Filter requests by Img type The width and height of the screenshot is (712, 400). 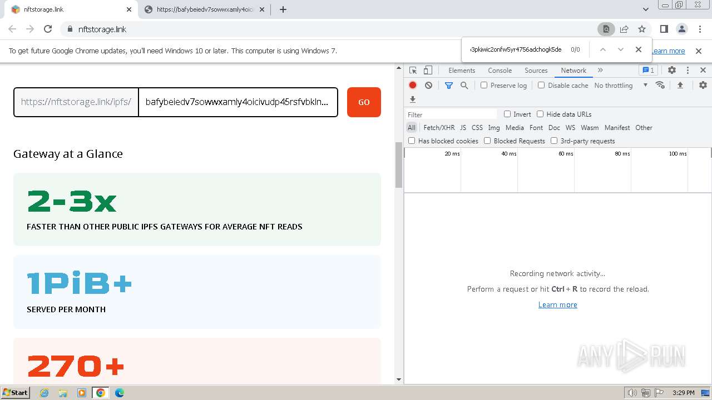[494, 128]
